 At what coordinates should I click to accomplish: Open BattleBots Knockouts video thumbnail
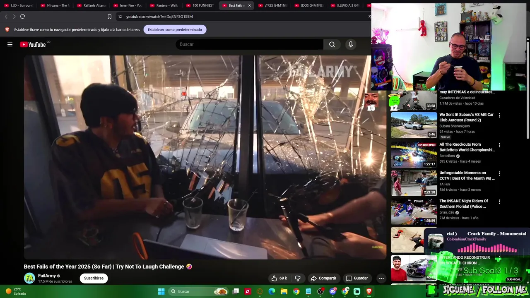tap(414, 154)
